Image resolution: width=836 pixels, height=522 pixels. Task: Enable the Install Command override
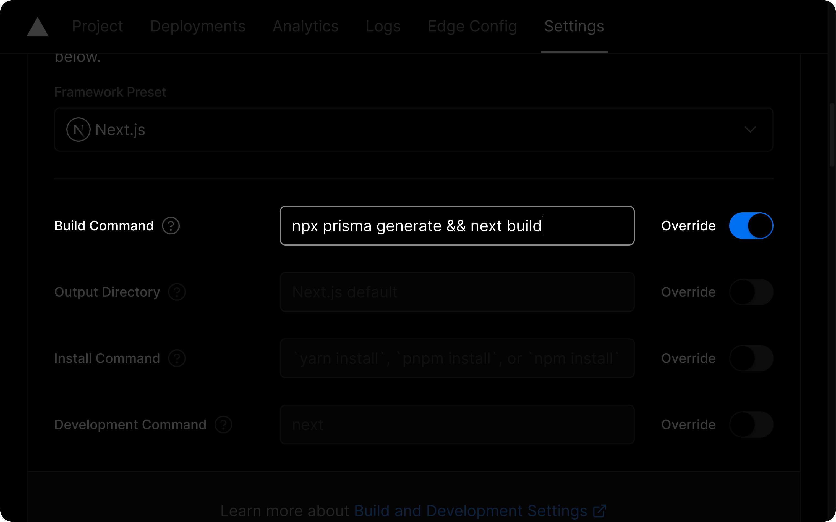tap(751, 358)
